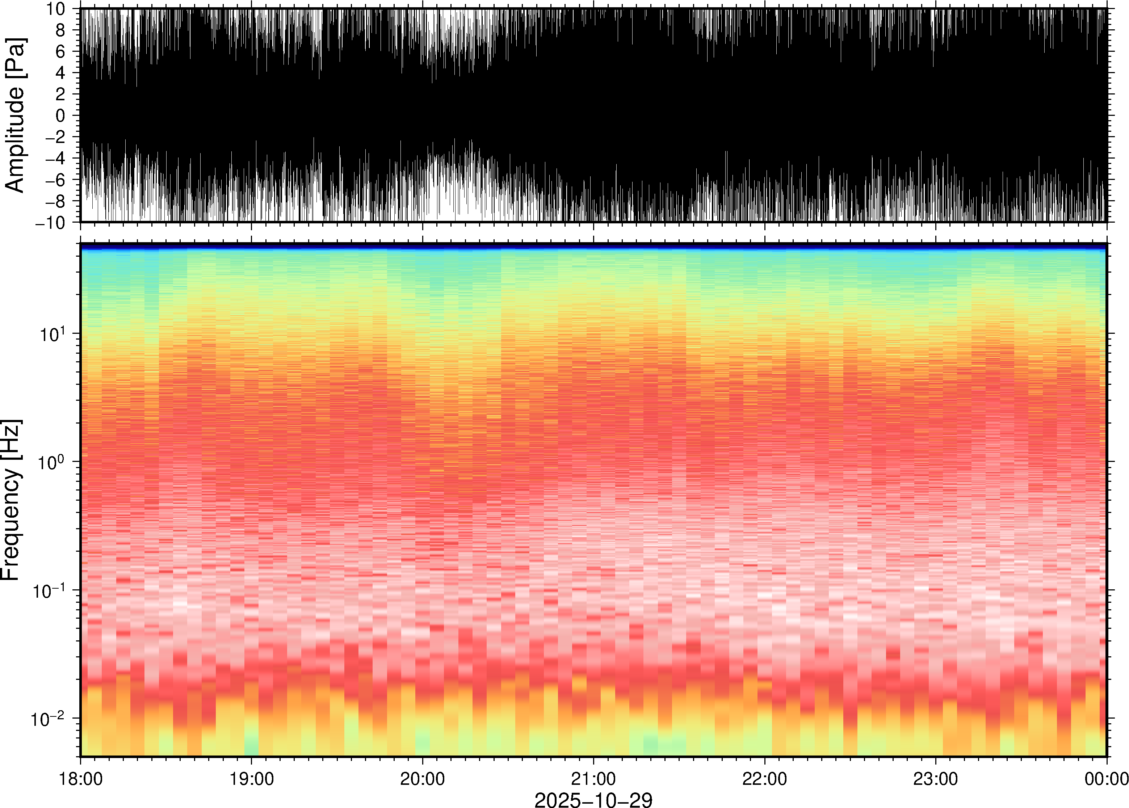This screenshot has height=808, width=1129.
Task: Click the 00:00 end time label
Action: click(1106, 778)
